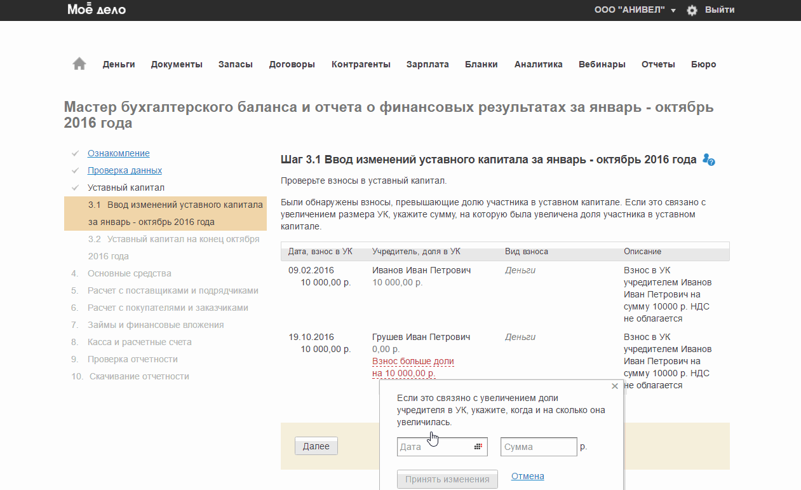This screenshot has height=490, width=801.
Task: Click the help icon beside step heading
Action: tap(709, 160)
